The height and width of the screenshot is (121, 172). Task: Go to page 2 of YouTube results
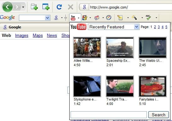coord(155,27)
